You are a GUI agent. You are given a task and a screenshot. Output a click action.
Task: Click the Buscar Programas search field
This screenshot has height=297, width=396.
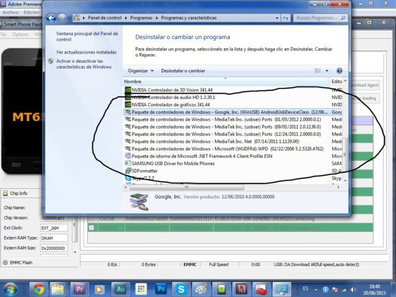pos(321,18)
